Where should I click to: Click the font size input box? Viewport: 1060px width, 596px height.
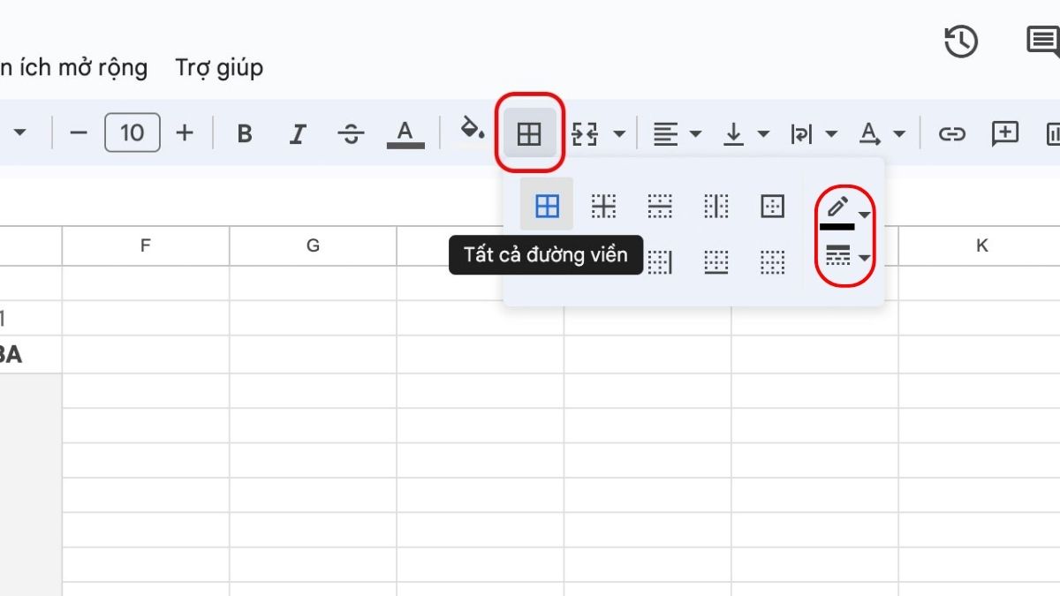click(x=132, y=134)
